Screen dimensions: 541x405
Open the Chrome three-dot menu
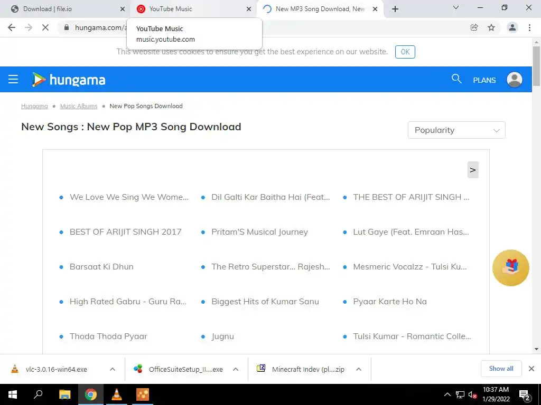pos(529,27)
